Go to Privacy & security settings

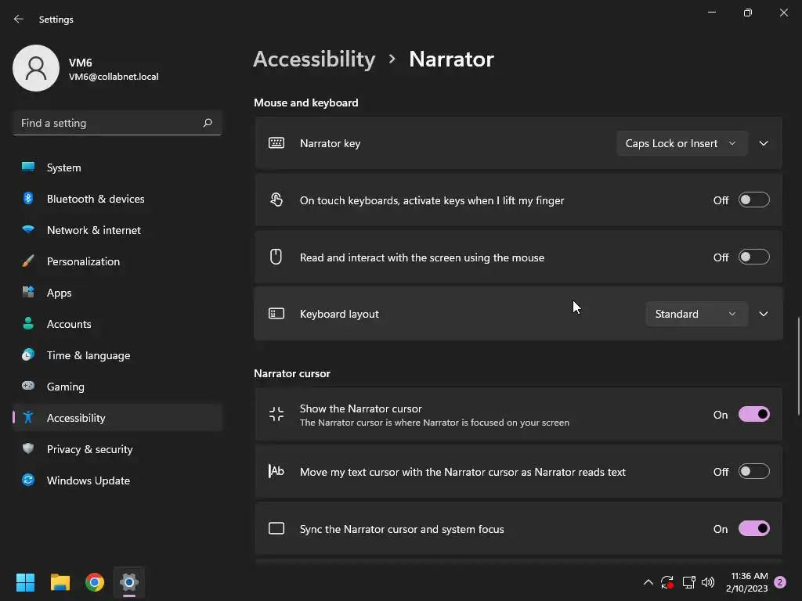click(89, 449)
